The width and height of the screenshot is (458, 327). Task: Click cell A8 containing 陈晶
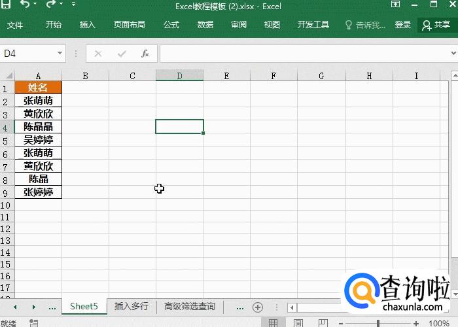38,179
